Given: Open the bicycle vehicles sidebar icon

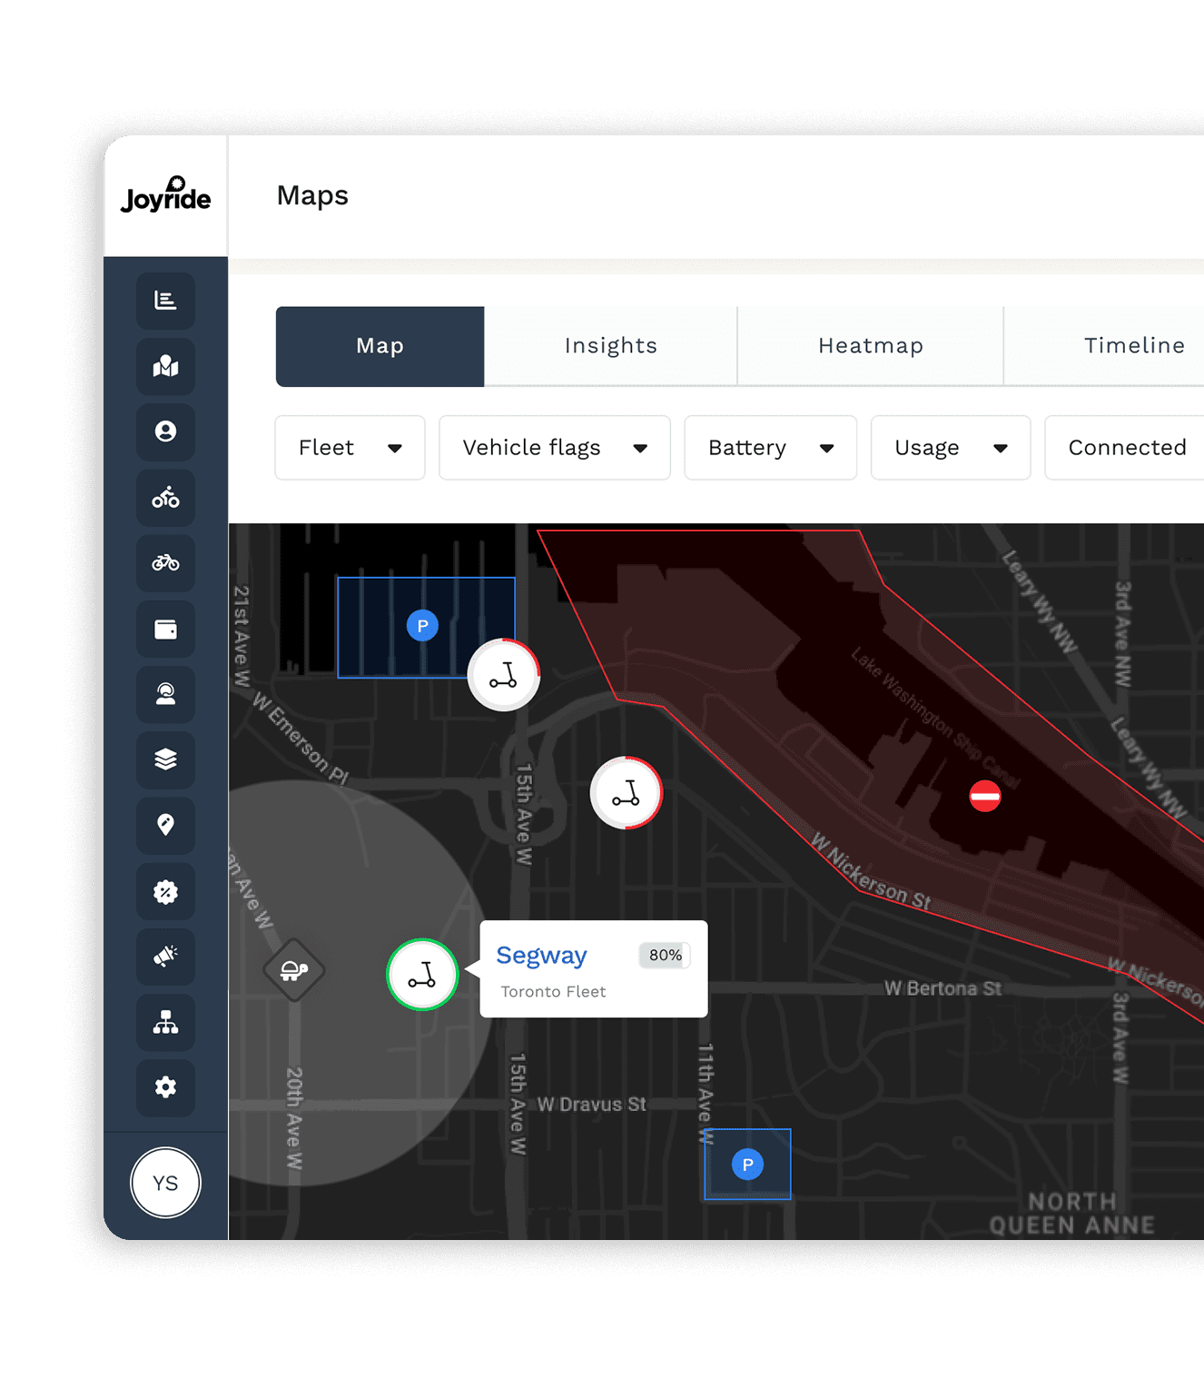Looking at the screenshot, I should pos(165,498).
